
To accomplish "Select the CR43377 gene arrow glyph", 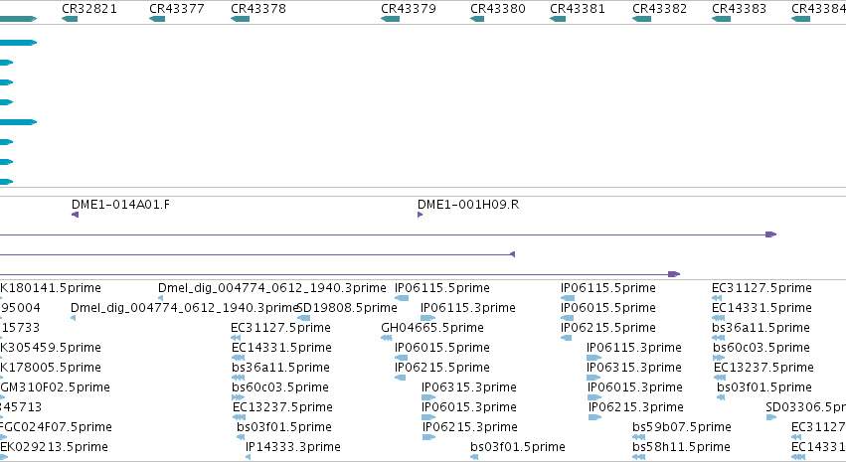I will [x=157, y=19].
